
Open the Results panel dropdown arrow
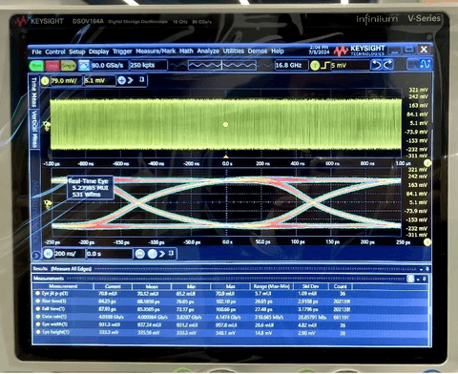pos(421,269)
